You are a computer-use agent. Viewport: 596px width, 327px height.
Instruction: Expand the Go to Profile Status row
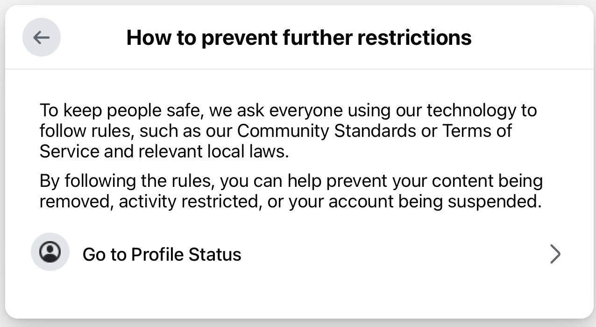(x=299, y=254)
